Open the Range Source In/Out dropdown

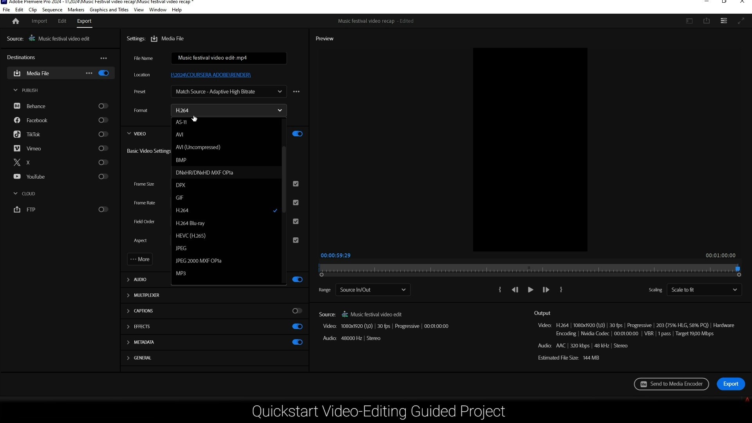tap(372, 290)
